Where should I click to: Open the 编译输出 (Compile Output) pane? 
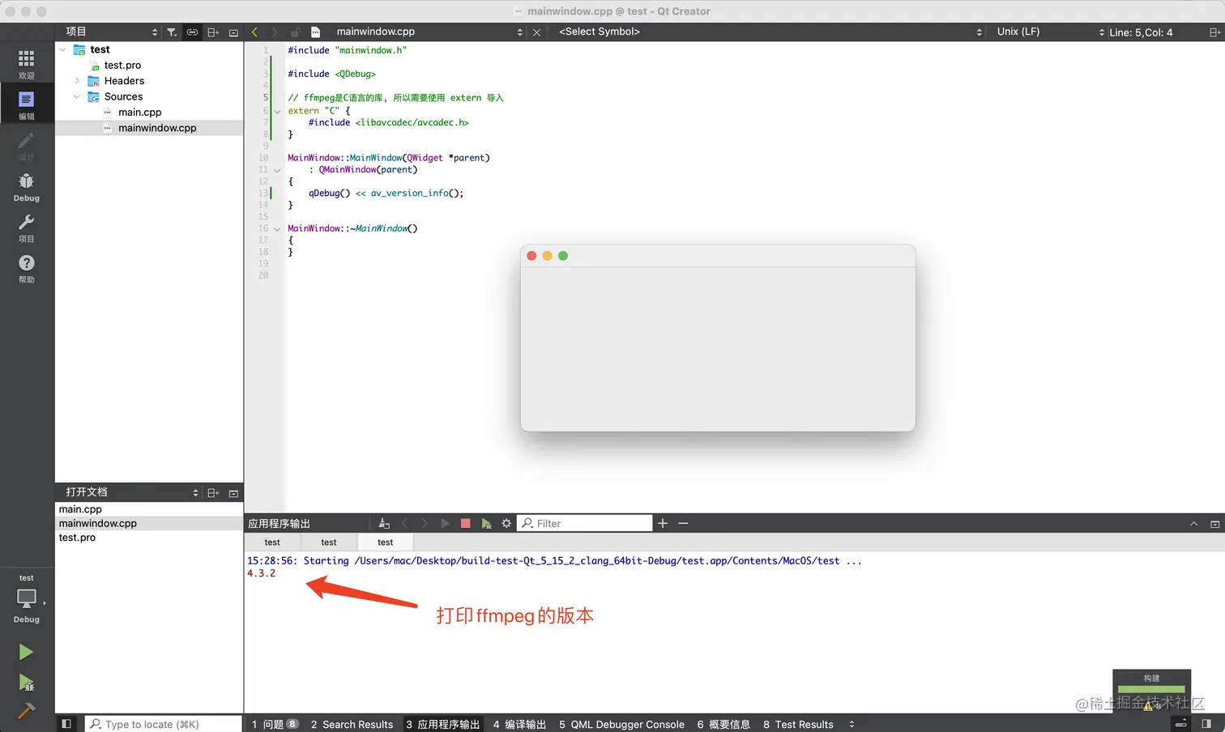pos(519,725)
